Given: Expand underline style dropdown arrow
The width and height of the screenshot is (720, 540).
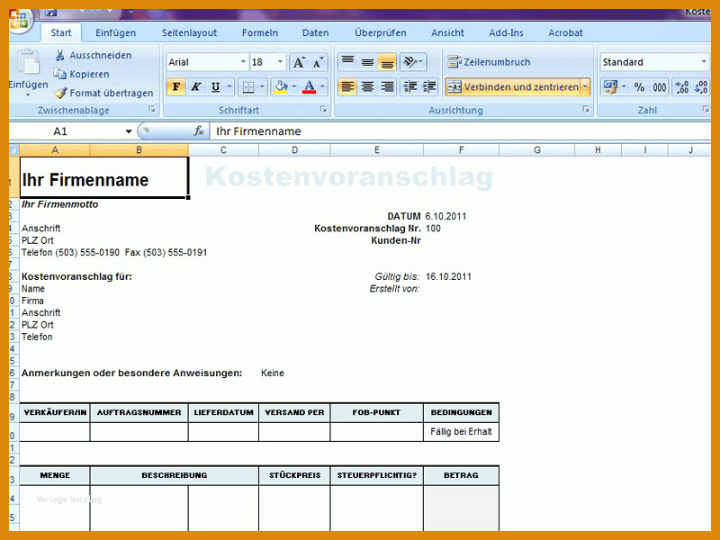Looking at the screenshot, I should click(x=229, y=86).
